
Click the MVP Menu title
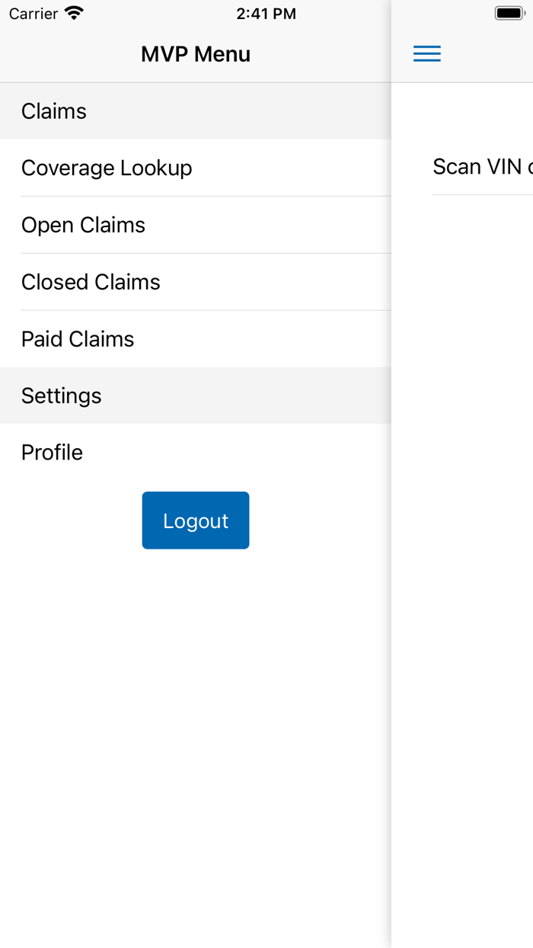click(195, 53)
